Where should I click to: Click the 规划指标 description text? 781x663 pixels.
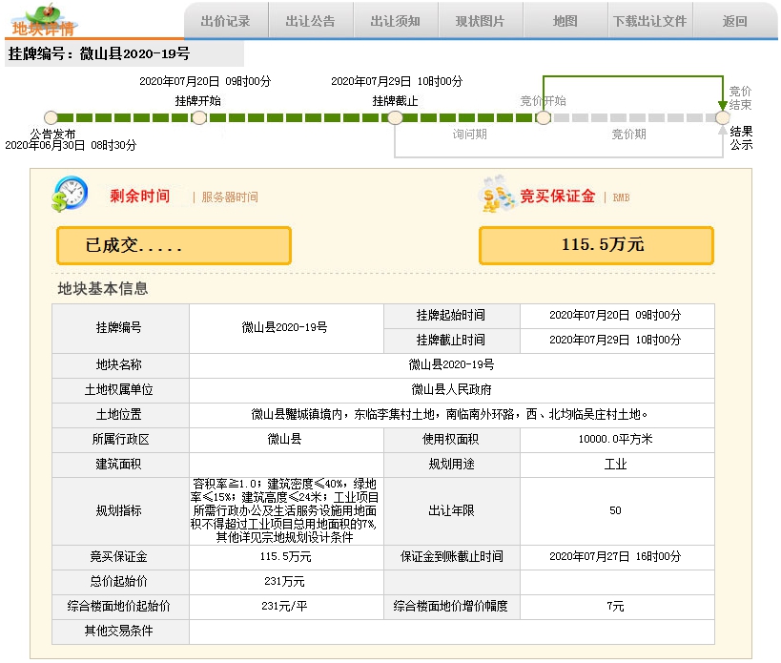(x=284, y=510)
